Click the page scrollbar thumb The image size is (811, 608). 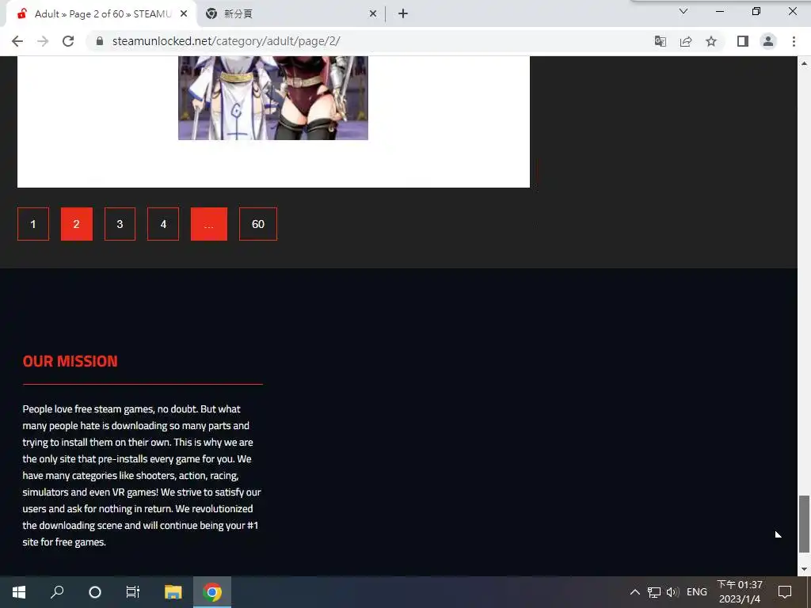pyautogui.click(x=804, y=523)
